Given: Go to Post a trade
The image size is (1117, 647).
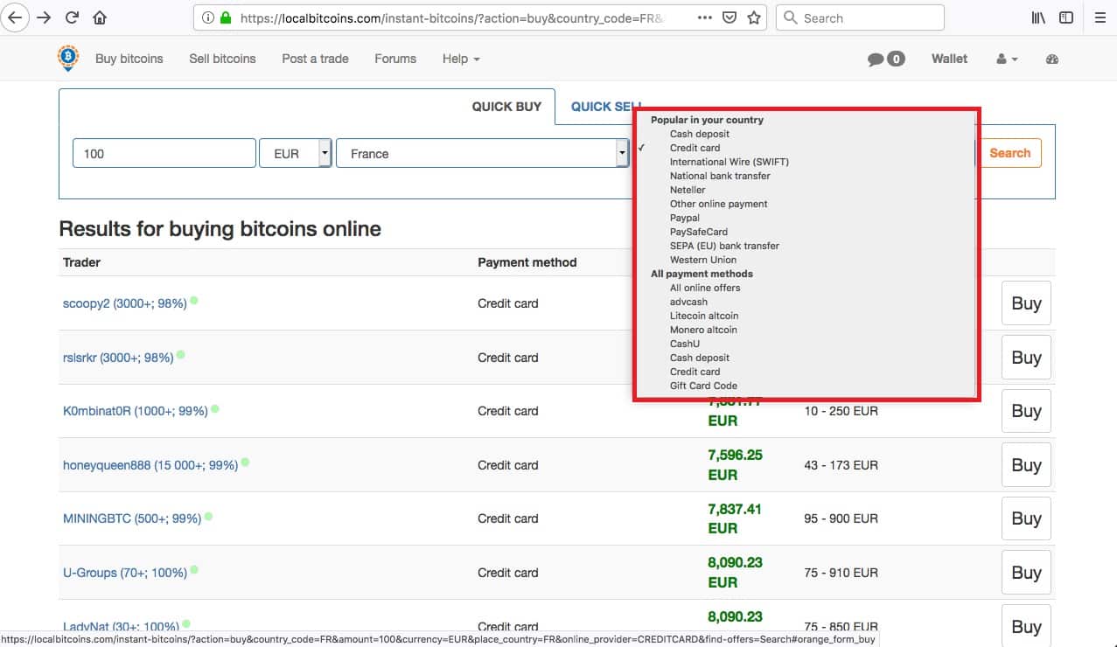Looking at the screenshot, I should click(315, 59).
